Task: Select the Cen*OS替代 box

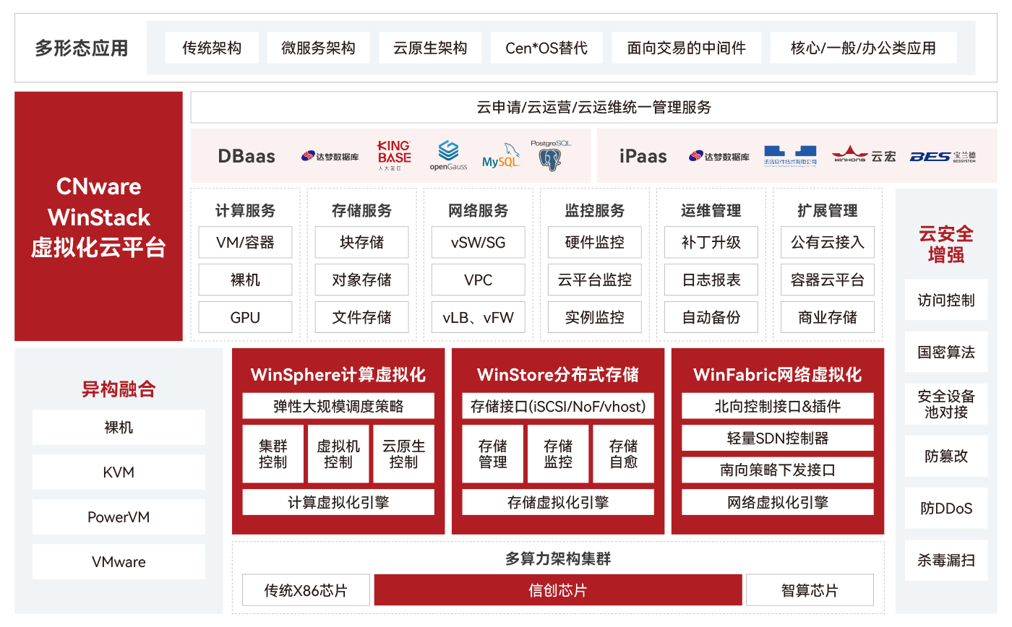Action: (x=546, y=48)
